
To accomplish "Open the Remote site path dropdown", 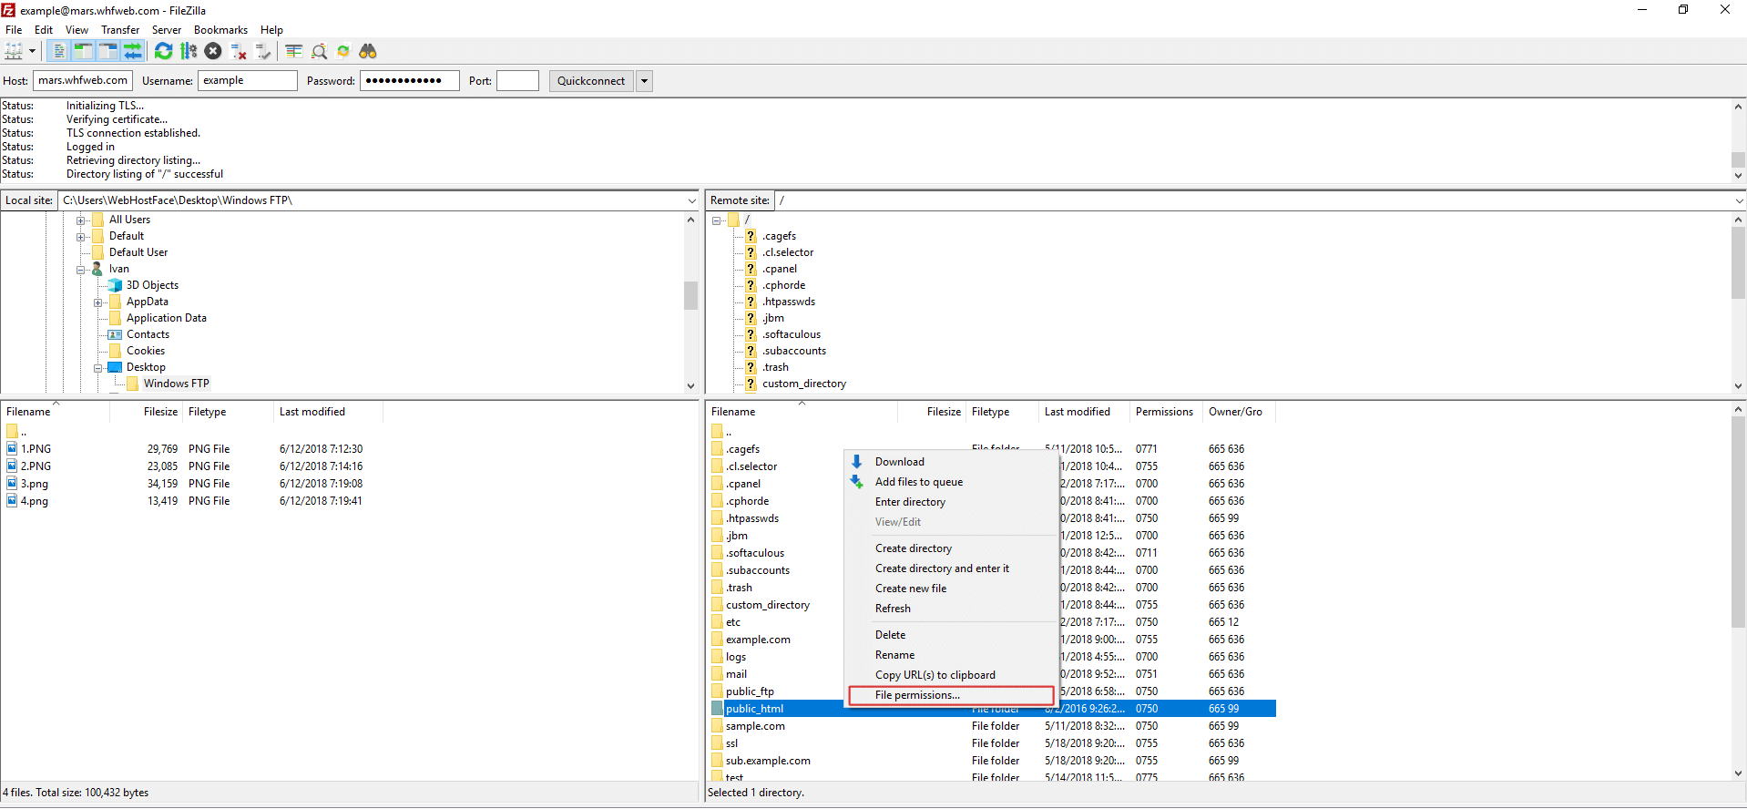I will click(x=1739, y=200).
